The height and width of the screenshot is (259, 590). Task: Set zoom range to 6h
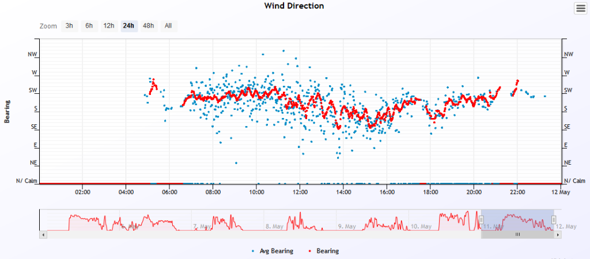pos(89,26)
